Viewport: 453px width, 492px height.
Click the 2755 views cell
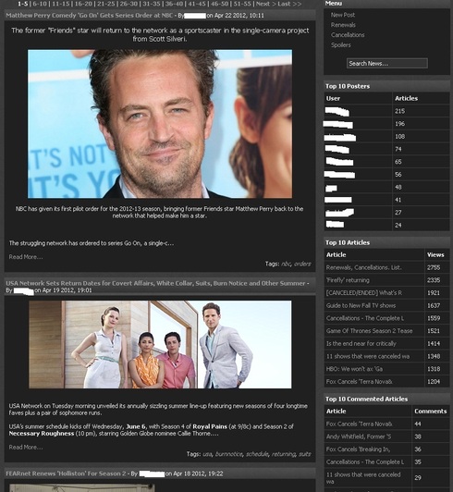(434, 267)
